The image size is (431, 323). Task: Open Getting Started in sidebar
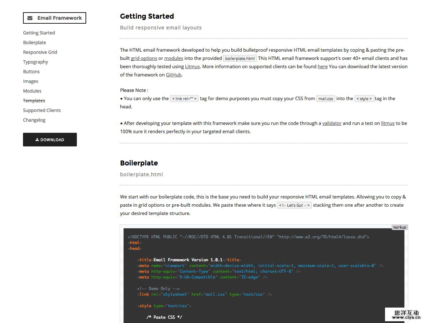click(x=39, y=33)
